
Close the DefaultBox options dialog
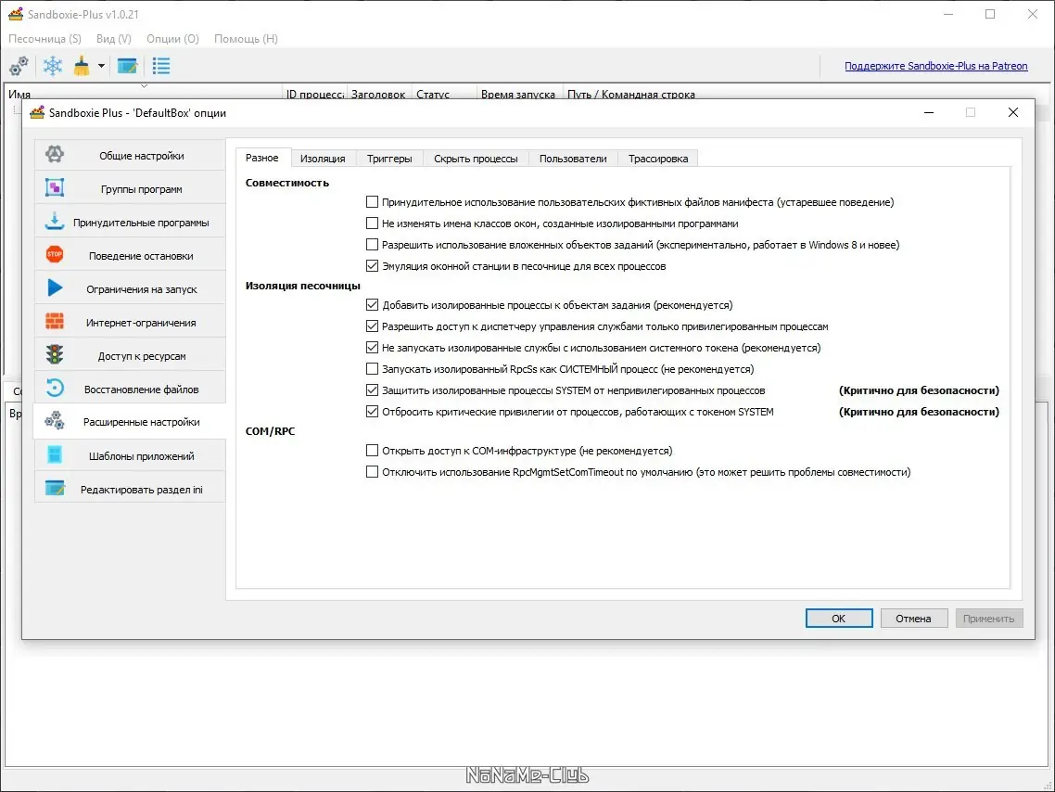[x=1013, y=112]
